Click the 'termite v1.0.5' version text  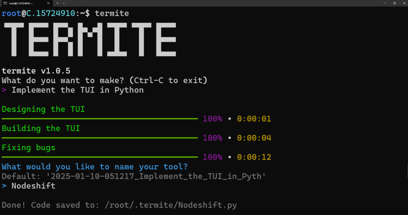point(36,71)
